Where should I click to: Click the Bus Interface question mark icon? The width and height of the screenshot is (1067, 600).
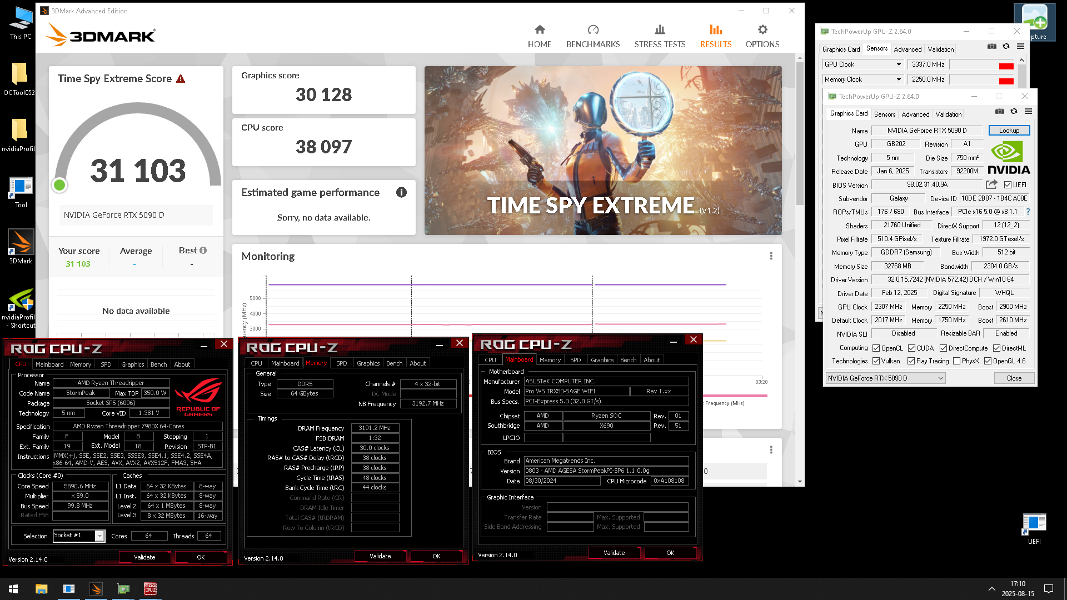pyautogui.click(x=1028, y=212)
